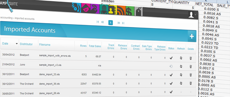Sort by the Total Sales column header

pyautogui.click(x=95, y=46)
